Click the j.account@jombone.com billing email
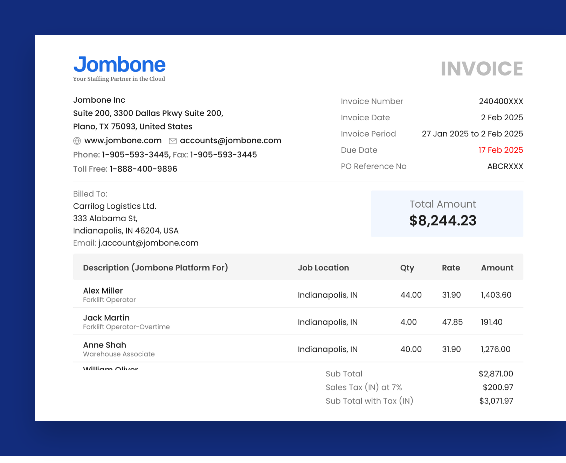 pos(148,243)
